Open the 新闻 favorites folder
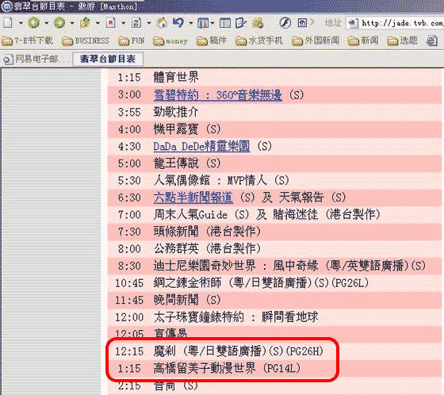Screen dimensions: 444x395 363,40
